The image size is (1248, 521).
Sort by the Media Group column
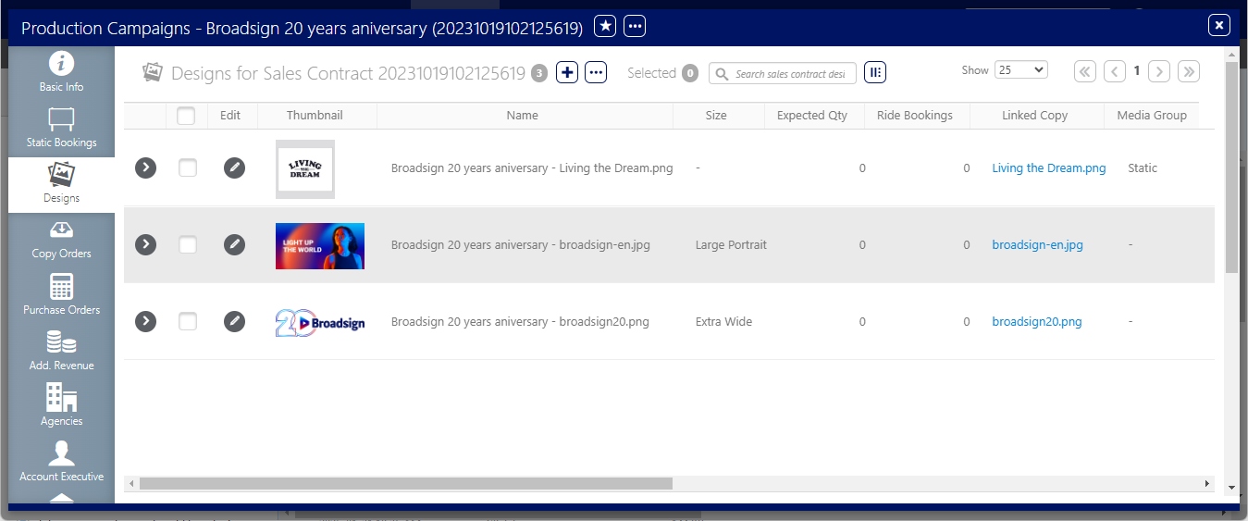click(x=1152, y=116)
